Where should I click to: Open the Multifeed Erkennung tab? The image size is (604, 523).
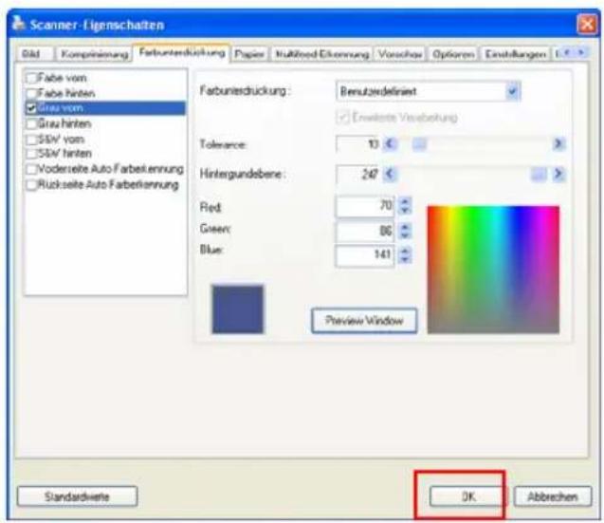click(x=322, y=54)
